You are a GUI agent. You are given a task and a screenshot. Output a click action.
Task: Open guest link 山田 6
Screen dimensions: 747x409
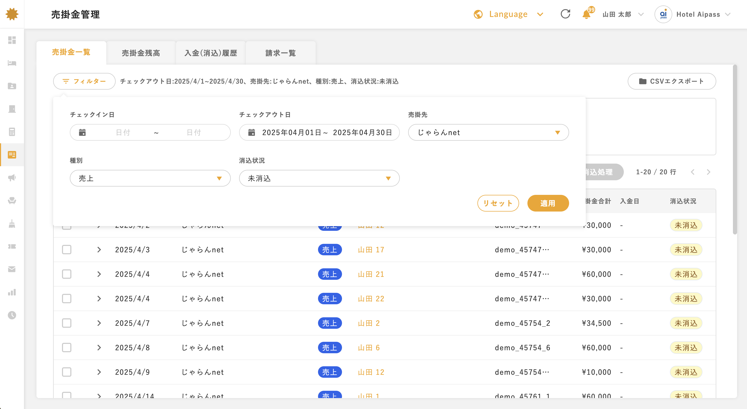pyautogui.click(x=369, y=348)
